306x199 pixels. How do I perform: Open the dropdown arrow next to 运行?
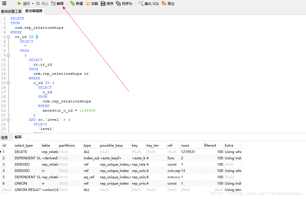pyautogui.click(x=33, y=4)
